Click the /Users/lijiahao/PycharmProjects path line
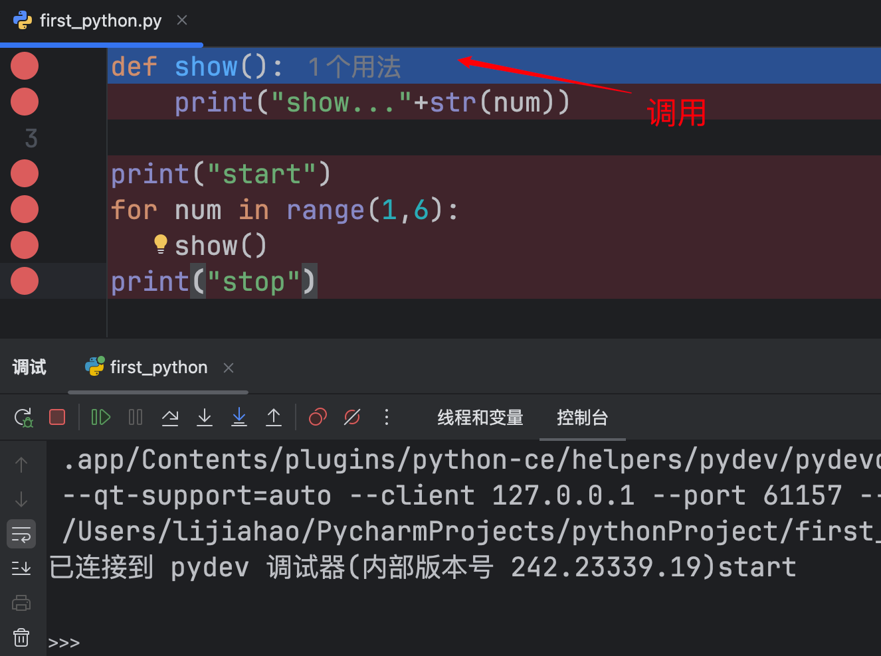881x656 pixels. 472,531
